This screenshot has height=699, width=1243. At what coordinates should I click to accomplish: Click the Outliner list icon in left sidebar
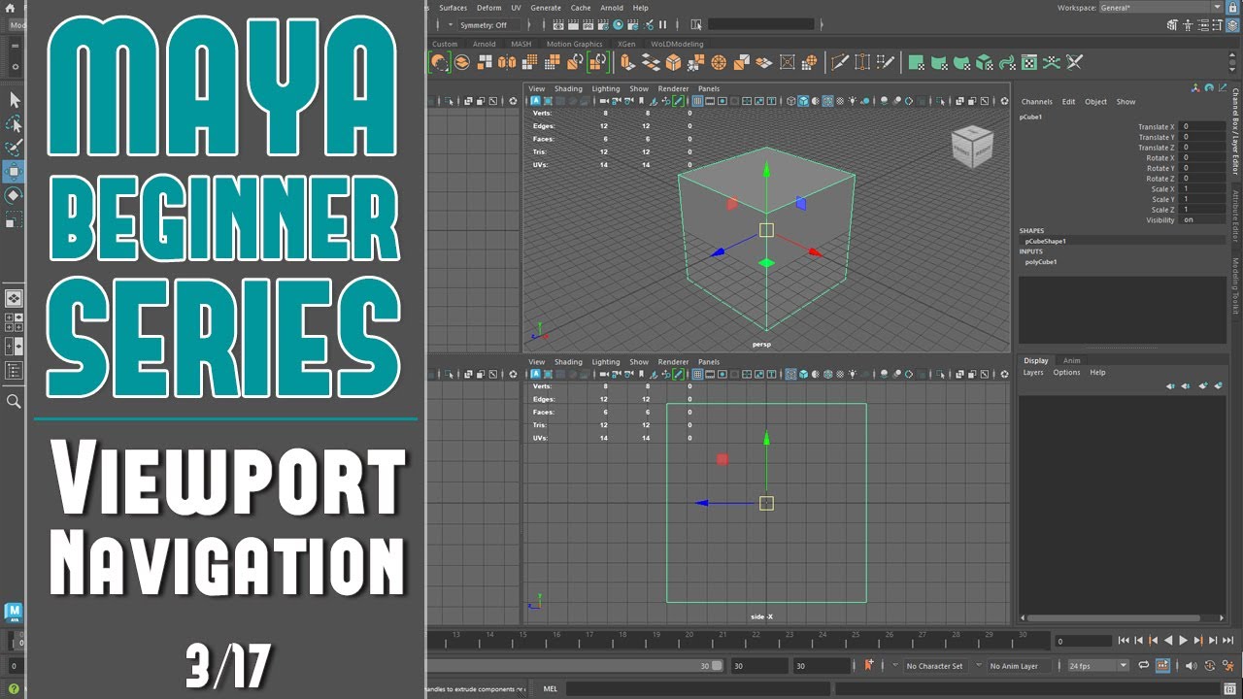coord(15,370)
